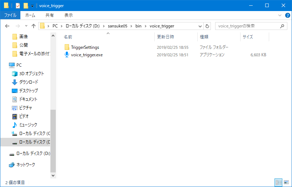Screen dimensions: 292x187
Task: Click the アプリケーション type cell
Action: point(212,55)
